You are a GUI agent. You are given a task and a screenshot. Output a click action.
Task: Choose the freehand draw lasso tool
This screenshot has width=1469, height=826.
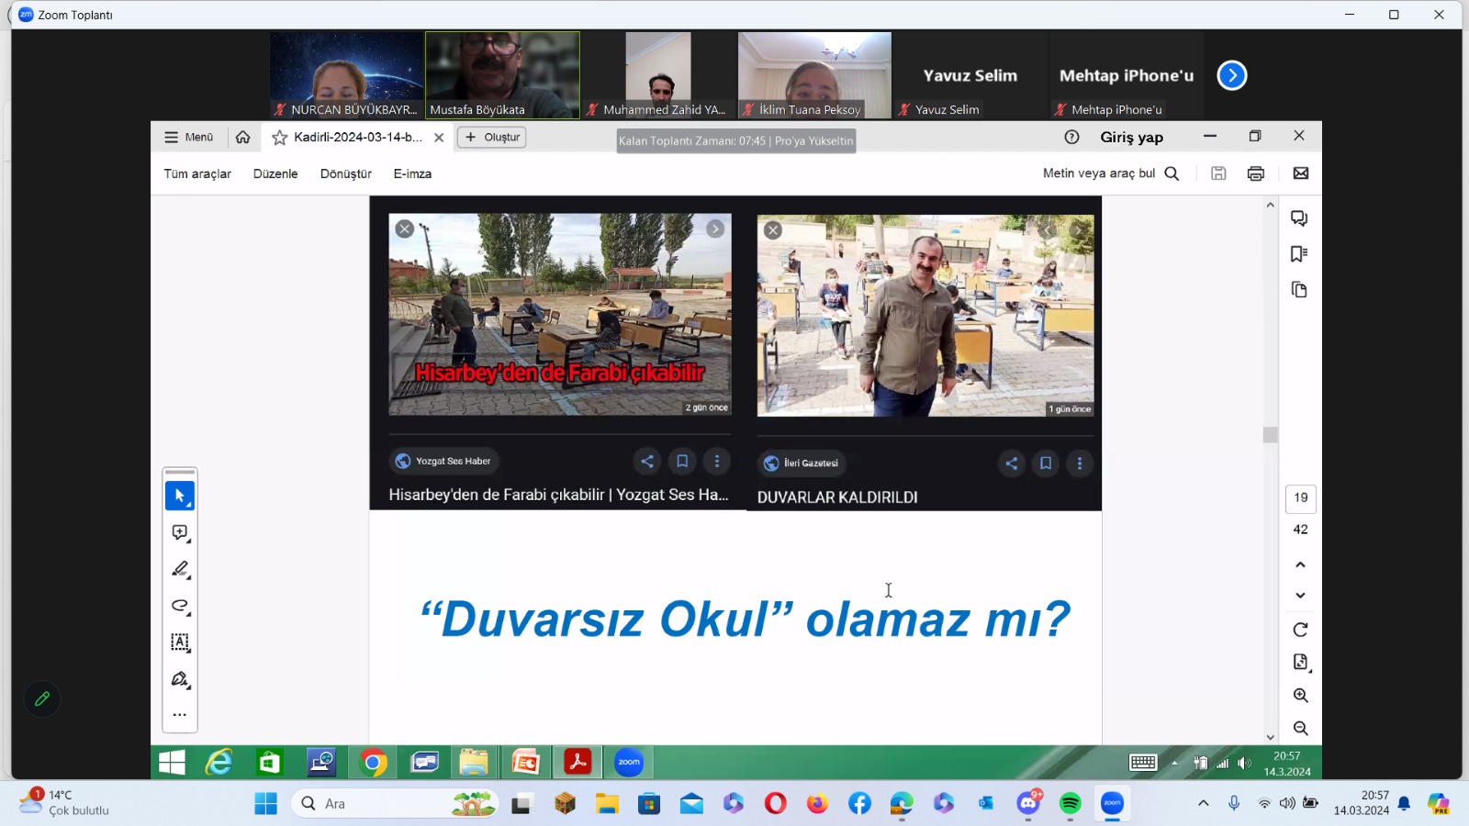click(180, 606)
